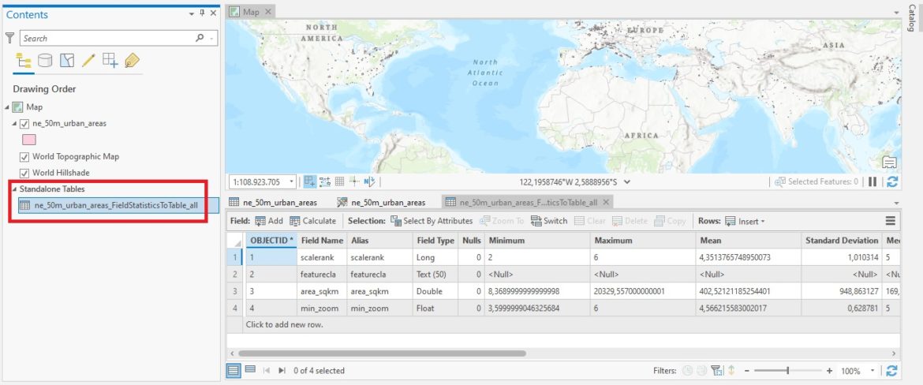Click the 'Text (50)' field type cell
Screen dimensions: 923x385
click(435, 275)
